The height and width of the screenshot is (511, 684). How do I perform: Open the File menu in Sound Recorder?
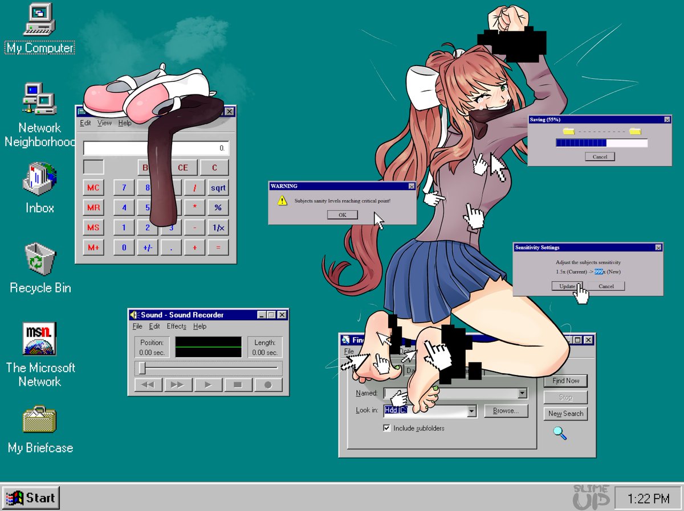[137, 327]
